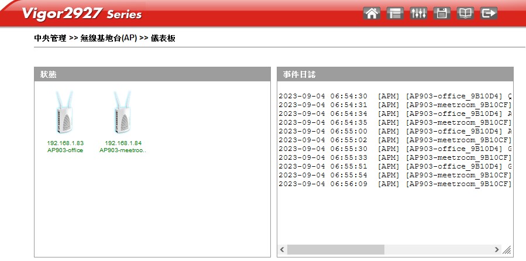Click the Vigor2927 Series logo
Viewport: 526px width, 261px height.
click(82, 13)
